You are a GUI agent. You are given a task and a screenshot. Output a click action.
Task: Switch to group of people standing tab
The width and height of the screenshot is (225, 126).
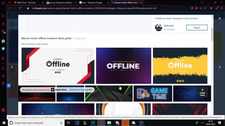pyautogui.click(x=60, y=2)
